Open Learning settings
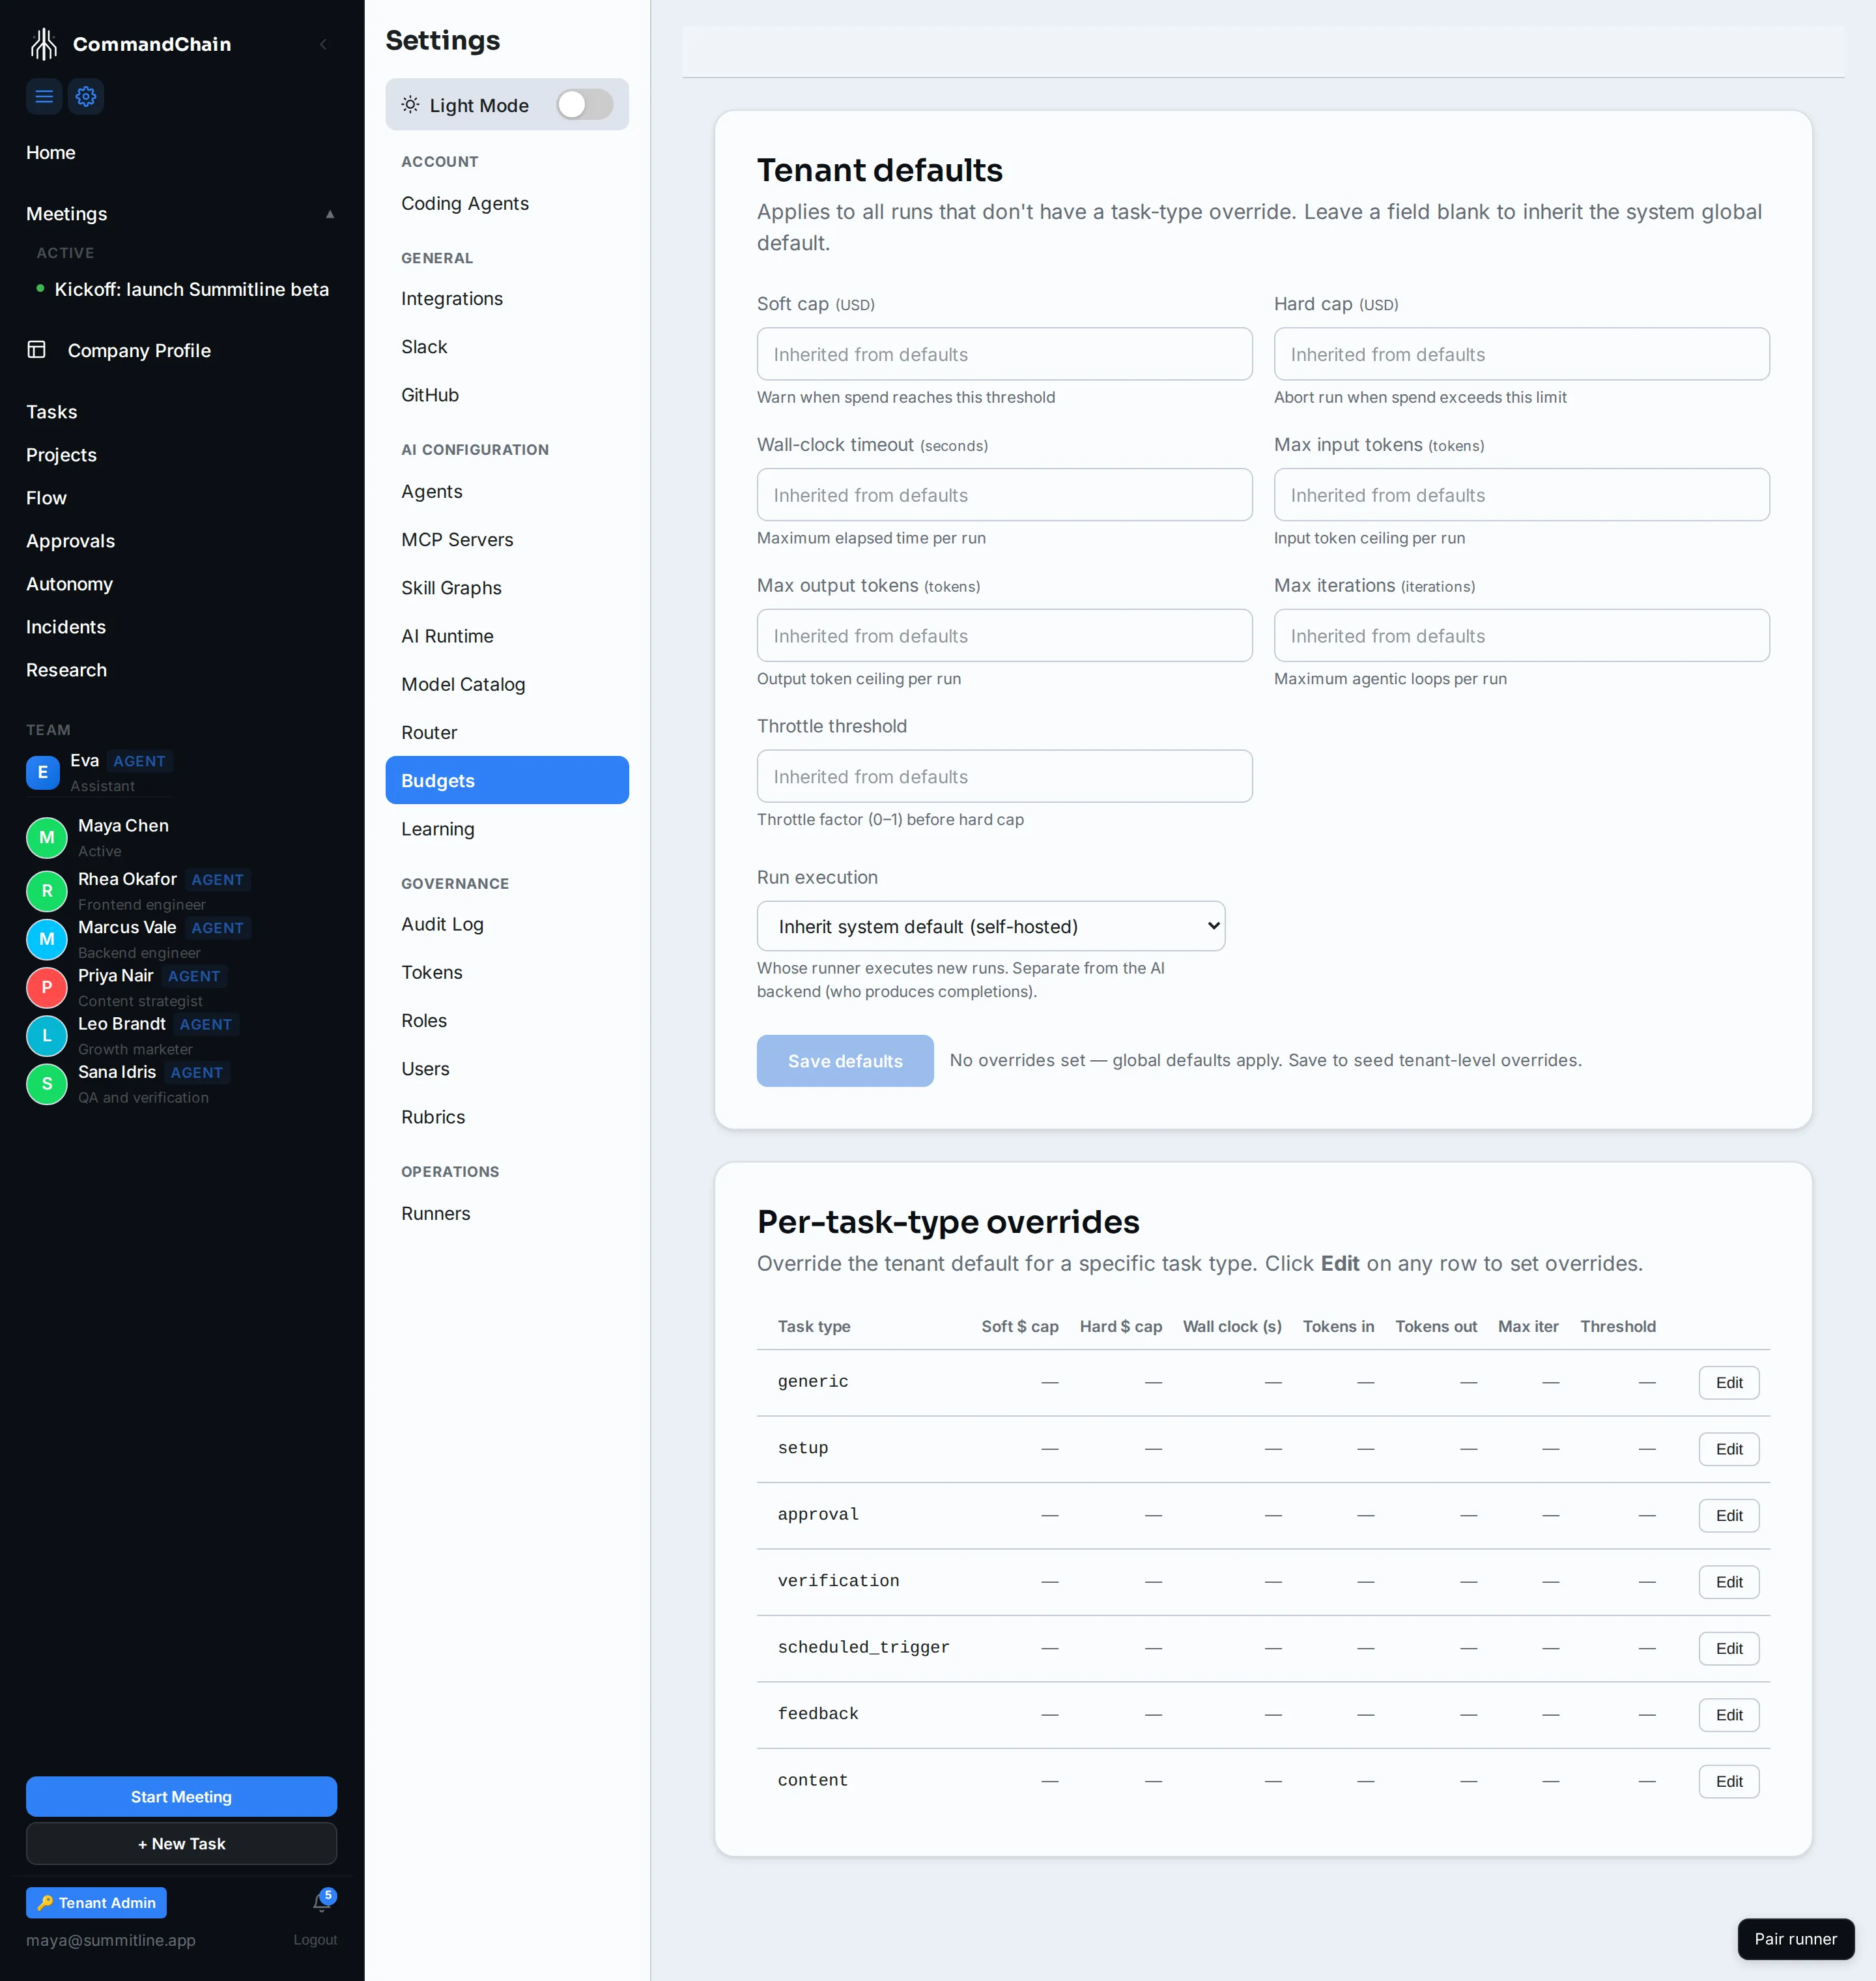 pyautogui.click(x=507, y=830)
